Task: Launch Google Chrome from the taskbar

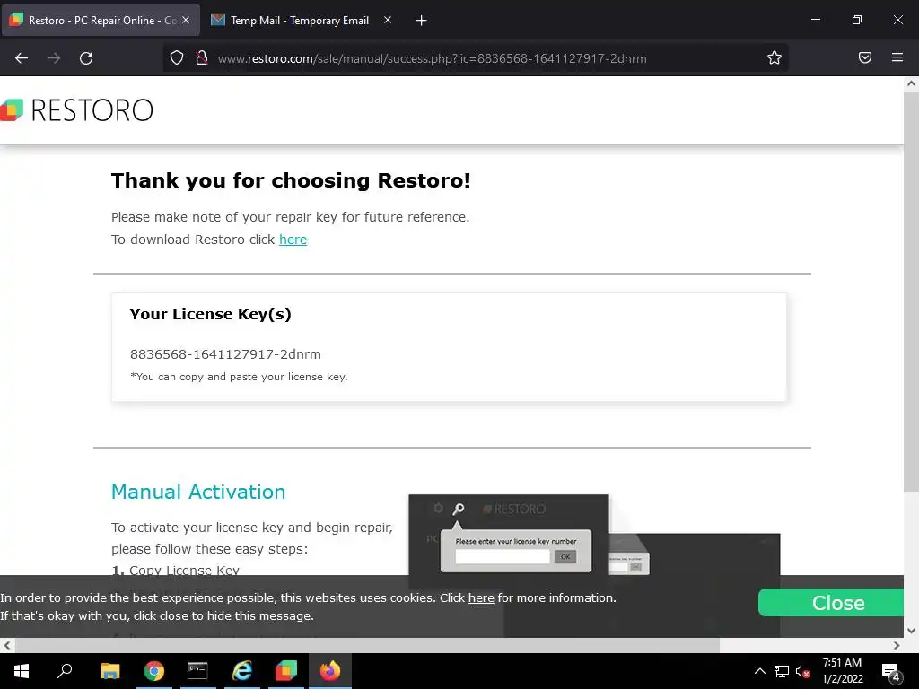Action: coord(154,671)
